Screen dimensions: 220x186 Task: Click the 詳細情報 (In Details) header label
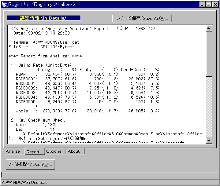coord(43,18)
